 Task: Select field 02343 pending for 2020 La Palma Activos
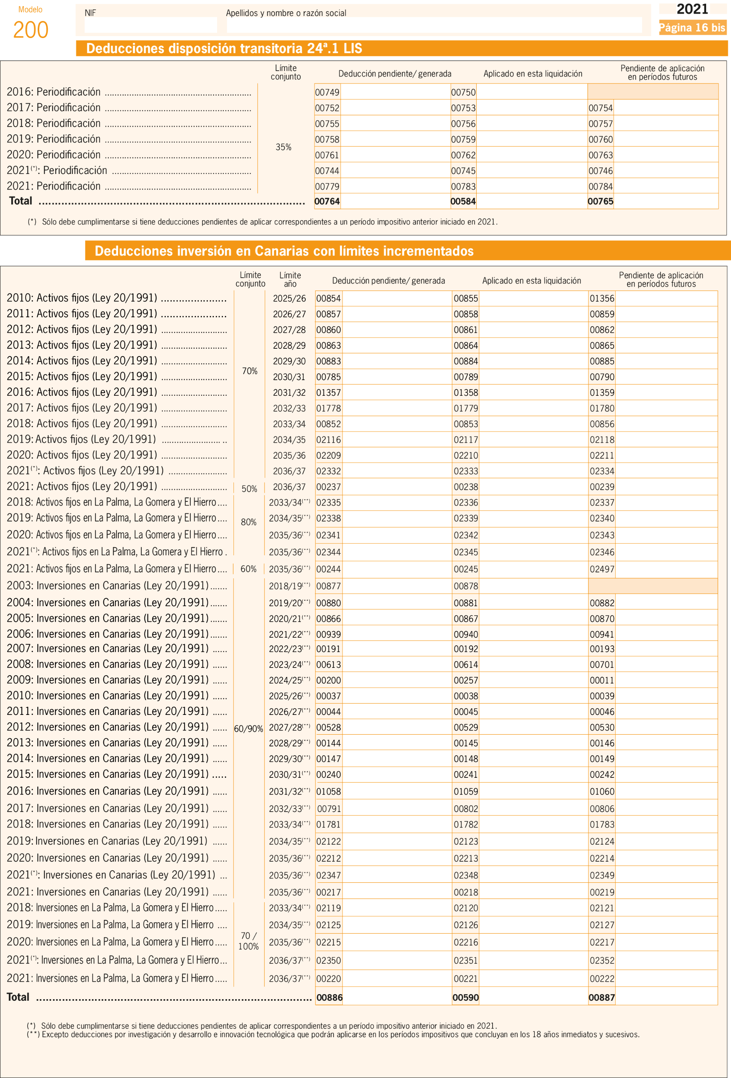click(666, 535)
